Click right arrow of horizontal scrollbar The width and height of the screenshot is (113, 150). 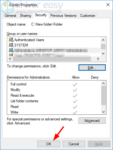pos(98,59)
